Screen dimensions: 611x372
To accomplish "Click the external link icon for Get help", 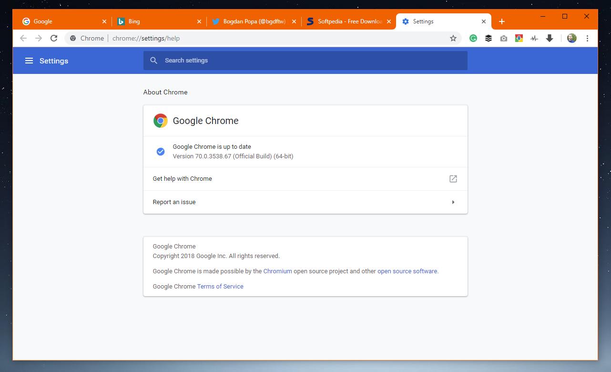I will (453, 179).
